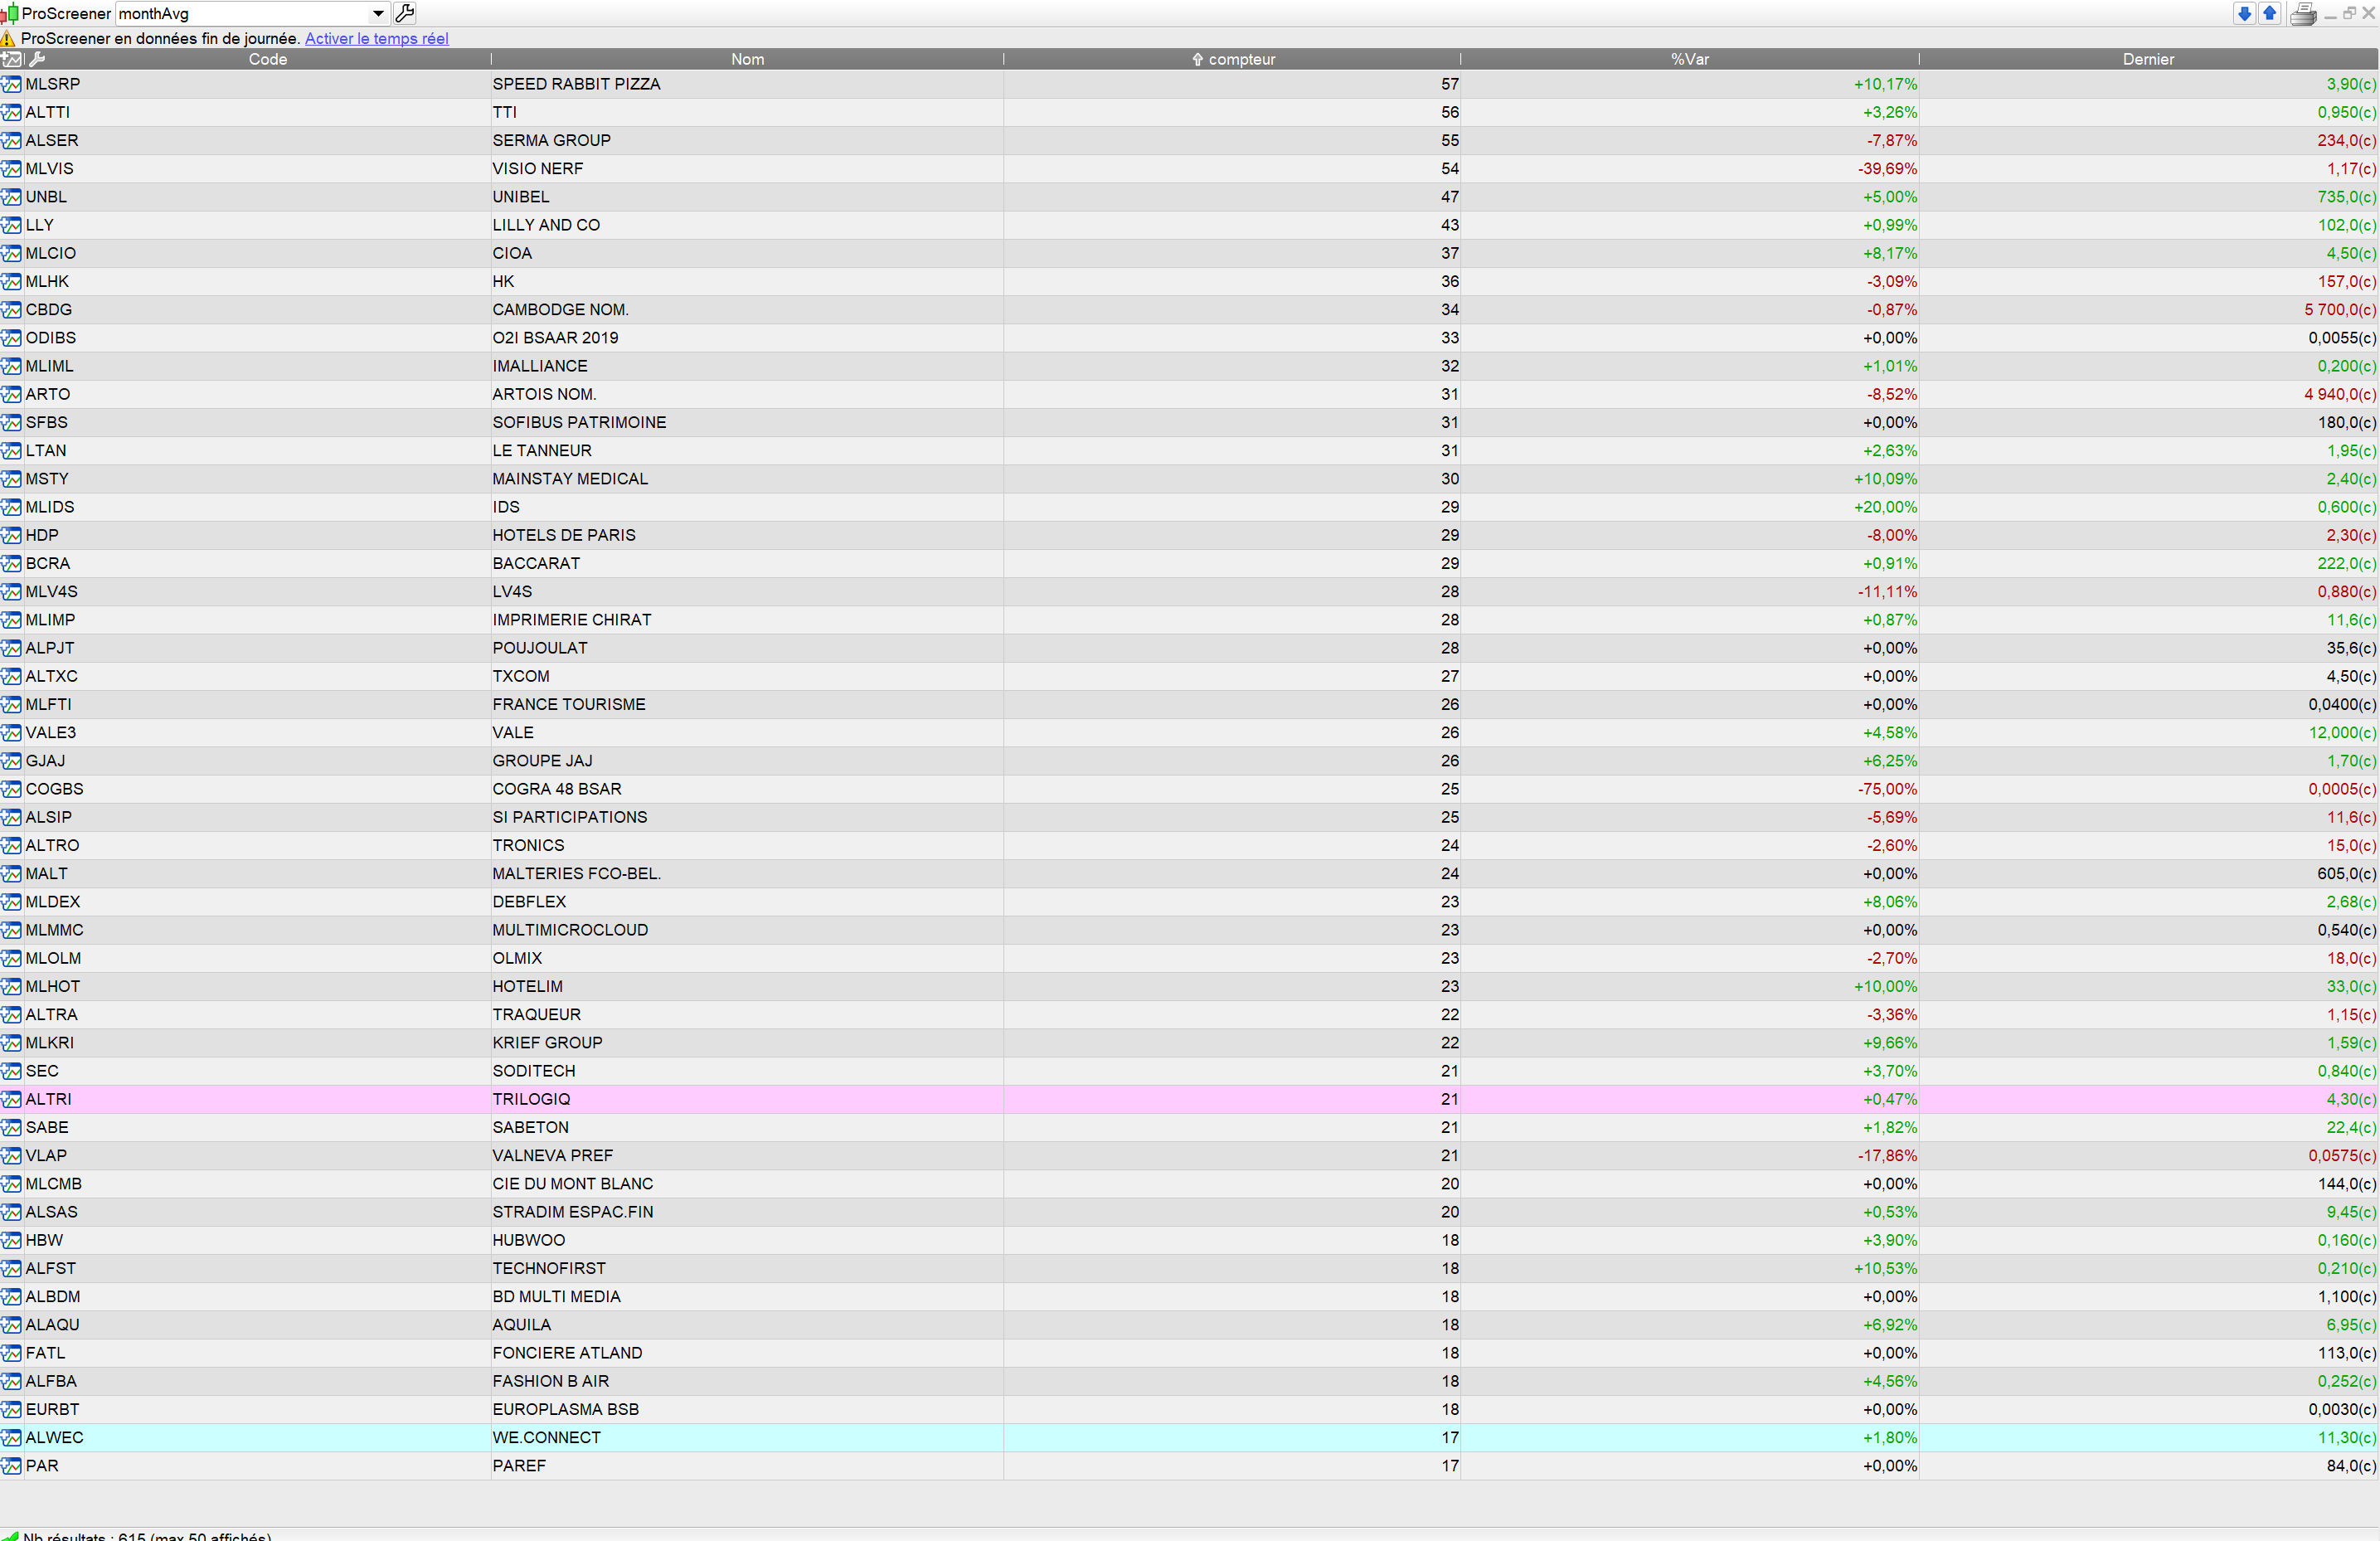The image size is (2380, 1541).
Task: Select the highlighted TRILOGIQ row
Action: (x=531, y=1099)
